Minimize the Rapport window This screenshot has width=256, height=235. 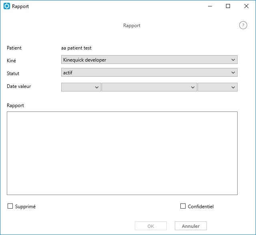[x=210, y=6]
